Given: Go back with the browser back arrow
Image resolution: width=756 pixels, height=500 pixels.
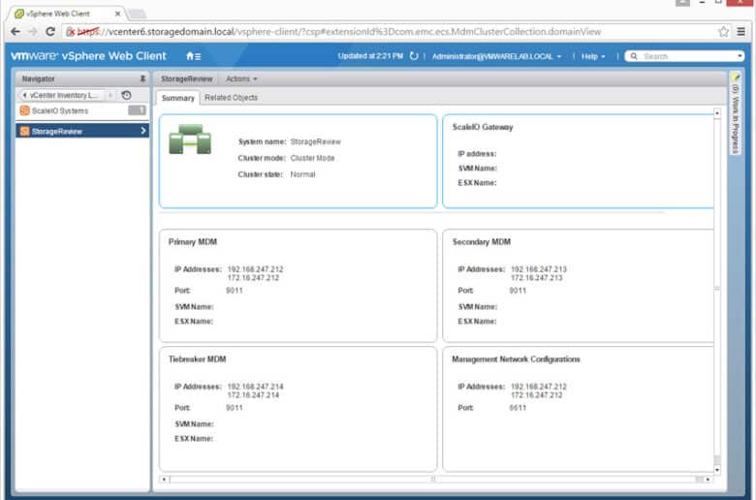Looking at the screenshot, I should tap(16, 32).
